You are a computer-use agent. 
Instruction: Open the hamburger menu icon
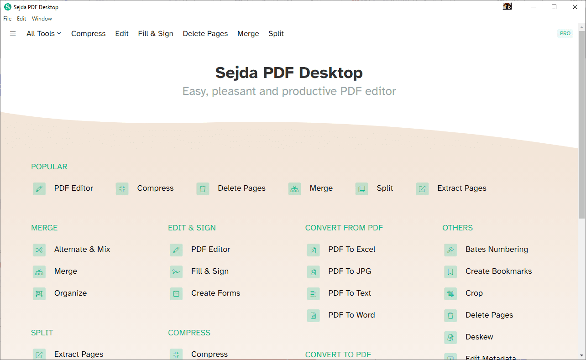coord(13,33)
